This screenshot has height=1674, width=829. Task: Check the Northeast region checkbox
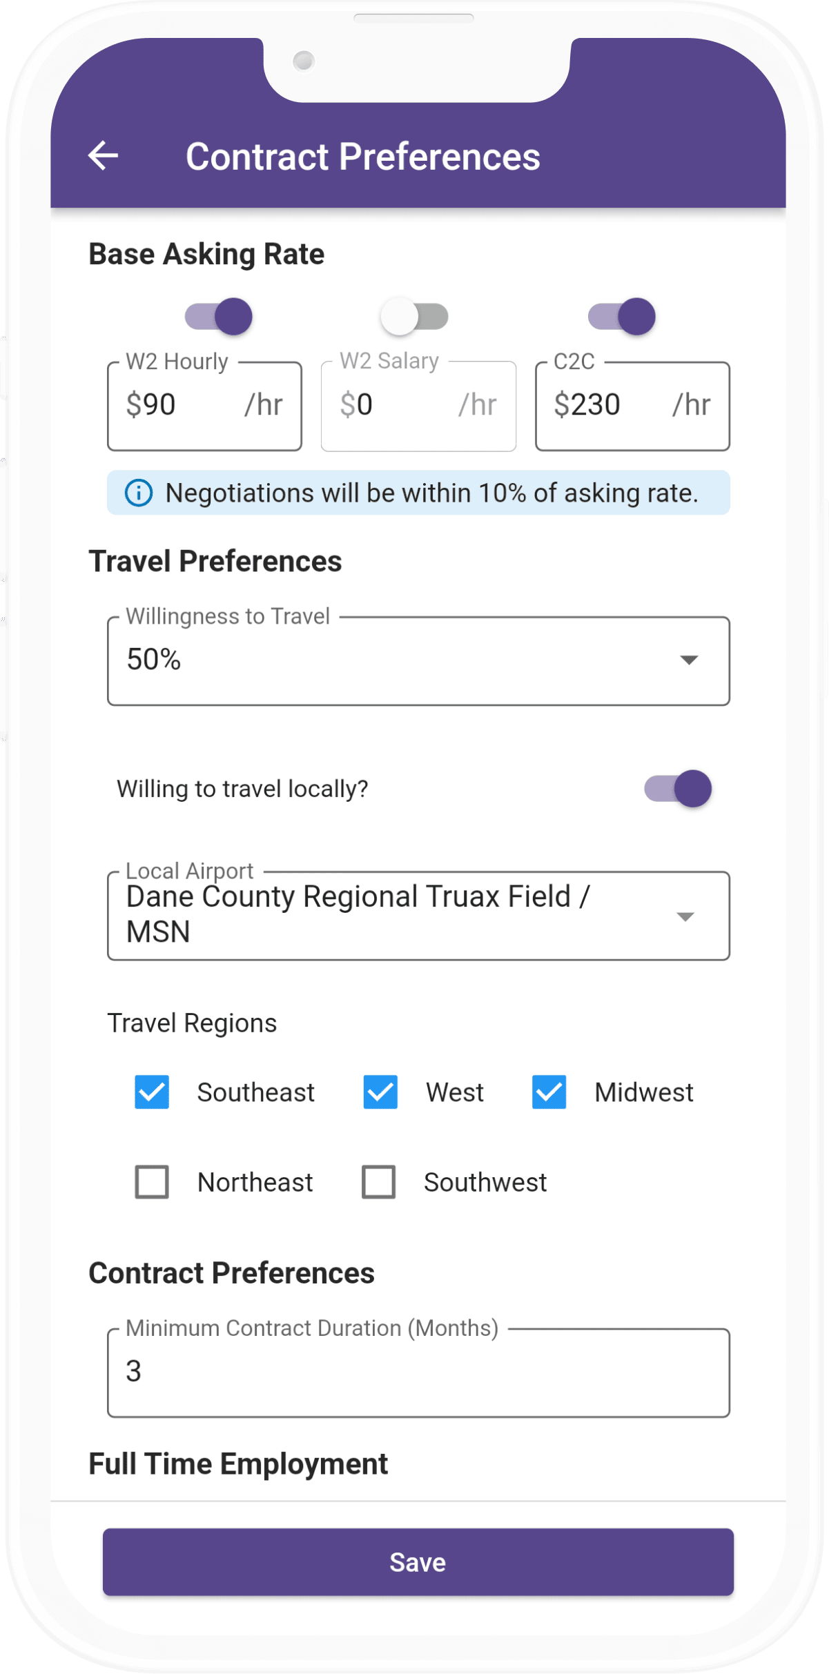pos(152,1182)
